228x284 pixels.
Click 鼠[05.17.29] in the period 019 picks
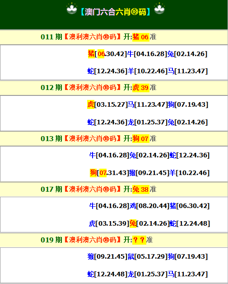tap(148, 257)
